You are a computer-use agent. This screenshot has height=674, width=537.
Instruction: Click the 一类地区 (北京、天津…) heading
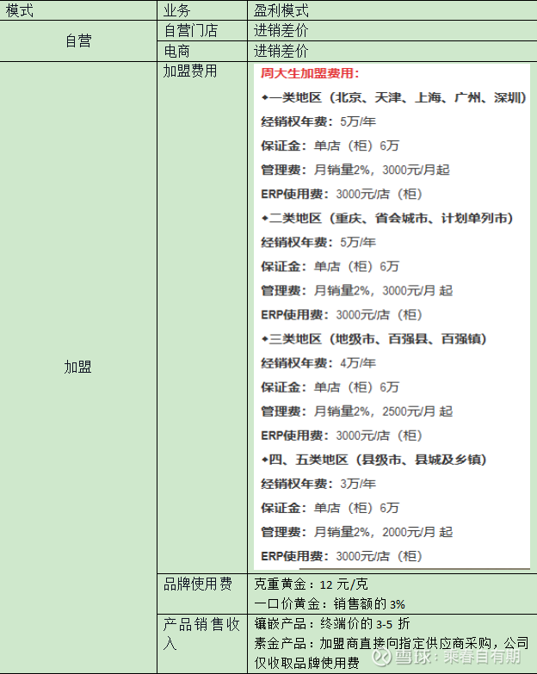tap(394, 97)
